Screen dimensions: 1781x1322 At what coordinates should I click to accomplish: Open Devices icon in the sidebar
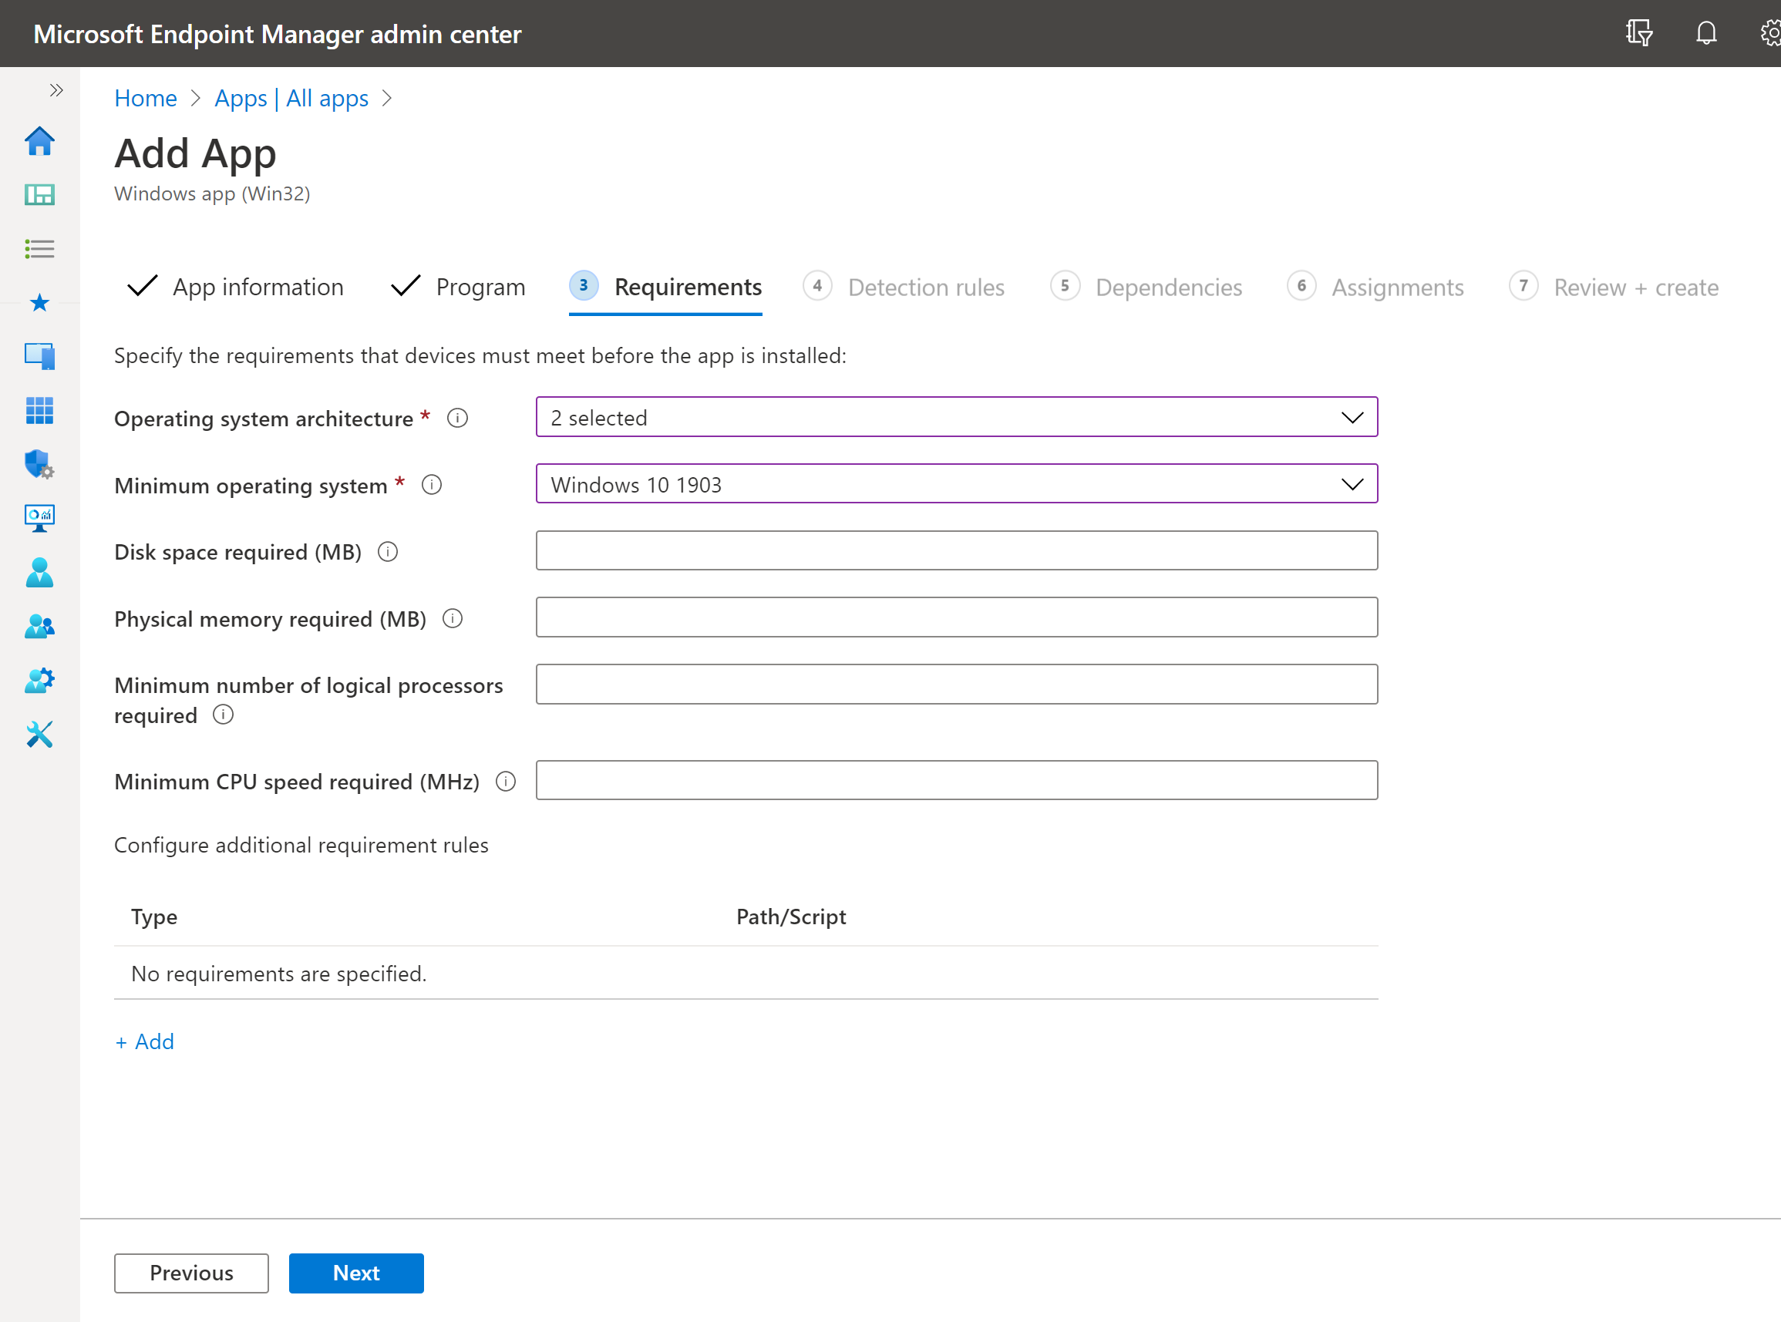pyautogui.click(x=39, y=356)
